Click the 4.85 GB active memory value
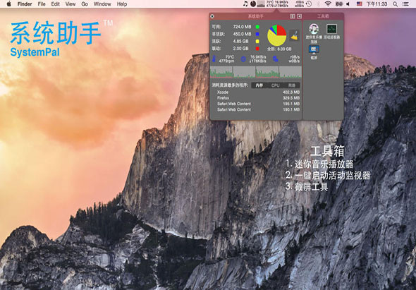 point(241,42)
